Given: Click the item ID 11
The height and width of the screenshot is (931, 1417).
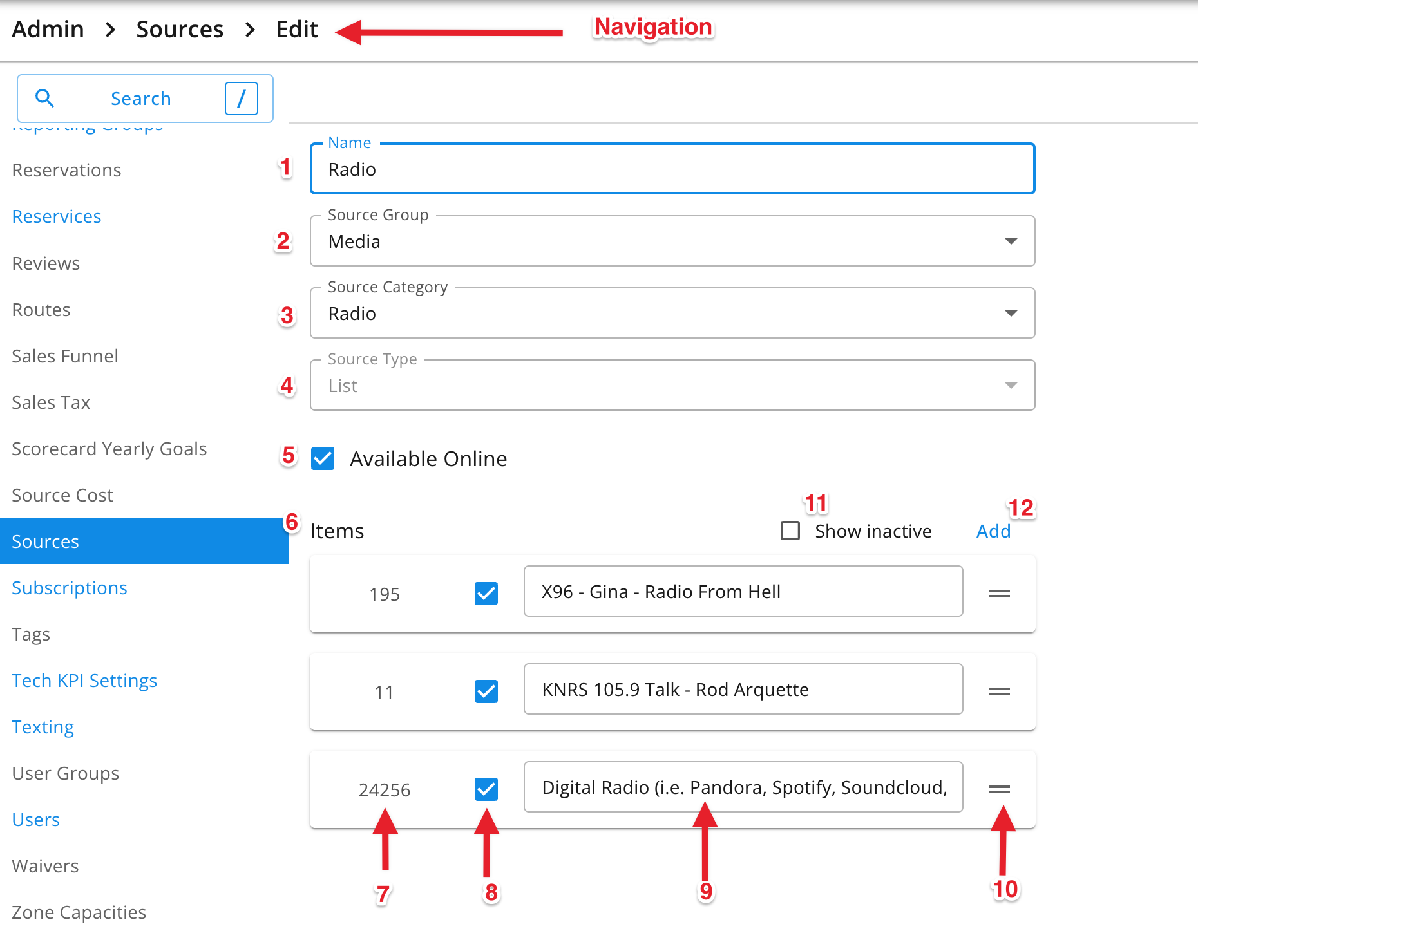Looking at the screenshot, I should (385, 692).
